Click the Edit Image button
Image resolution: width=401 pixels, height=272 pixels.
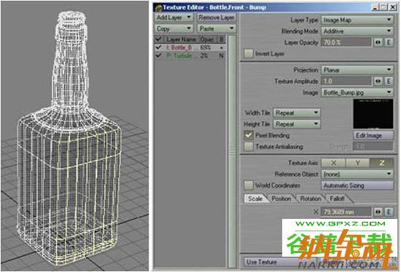373,135
